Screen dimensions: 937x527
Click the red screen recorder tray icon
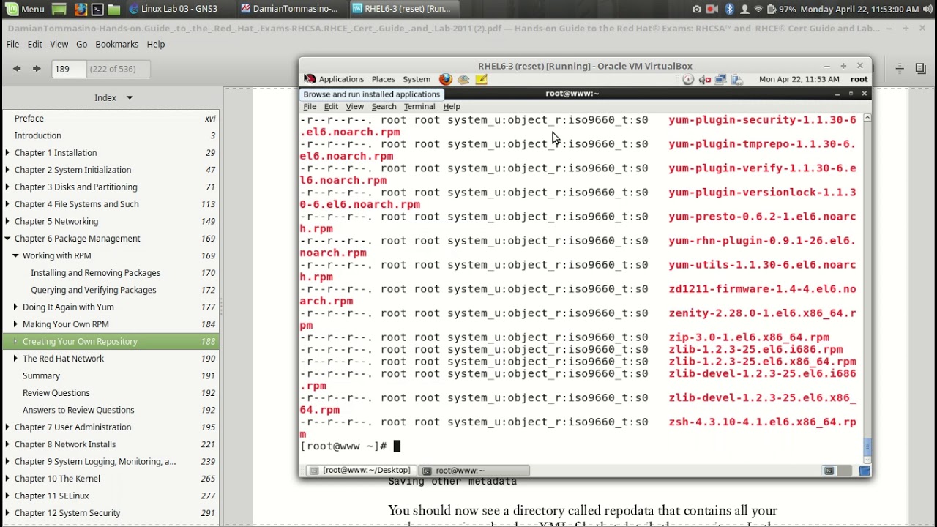[712, 9]
